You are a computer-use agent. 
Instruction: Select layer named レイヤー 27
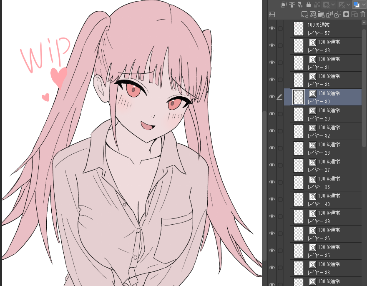[x=319, y=170]
